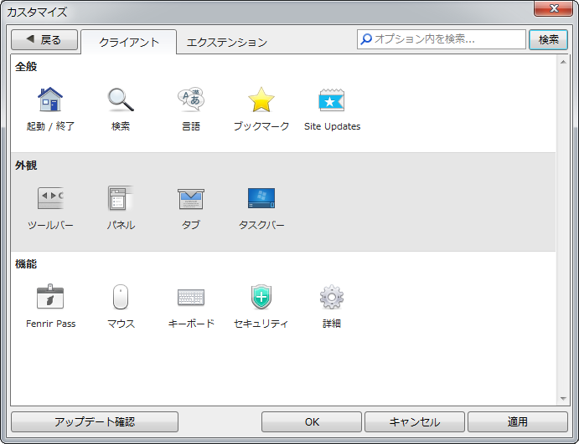
Task: Open the 検索 magnifying glass icon
Action: [x=121, y=100]
